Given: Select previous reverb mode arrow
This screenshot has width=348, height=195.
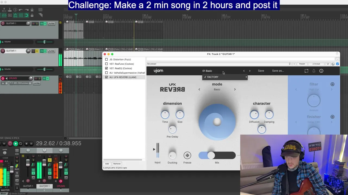Looking at the screenshot, I should (199, 89).
